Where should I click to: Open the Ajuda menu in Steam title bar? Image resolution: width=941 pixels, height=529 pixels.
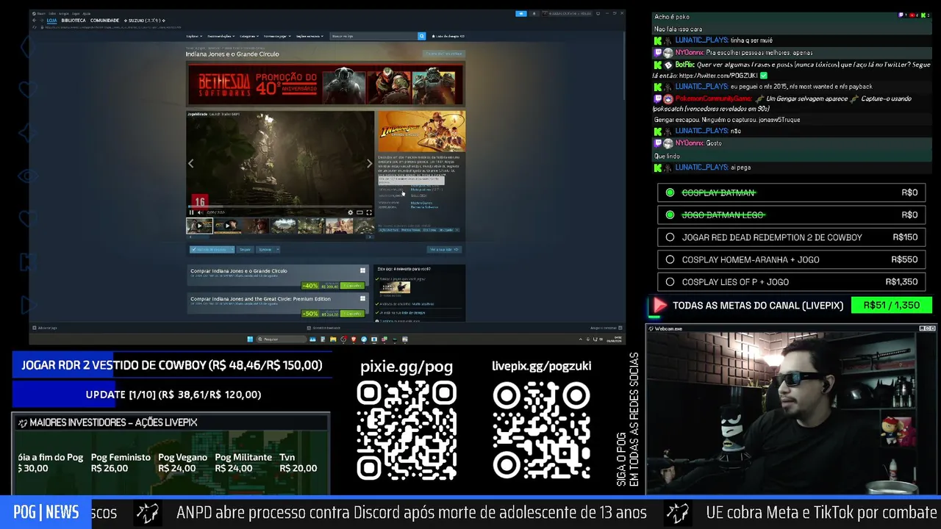[87, 13]
